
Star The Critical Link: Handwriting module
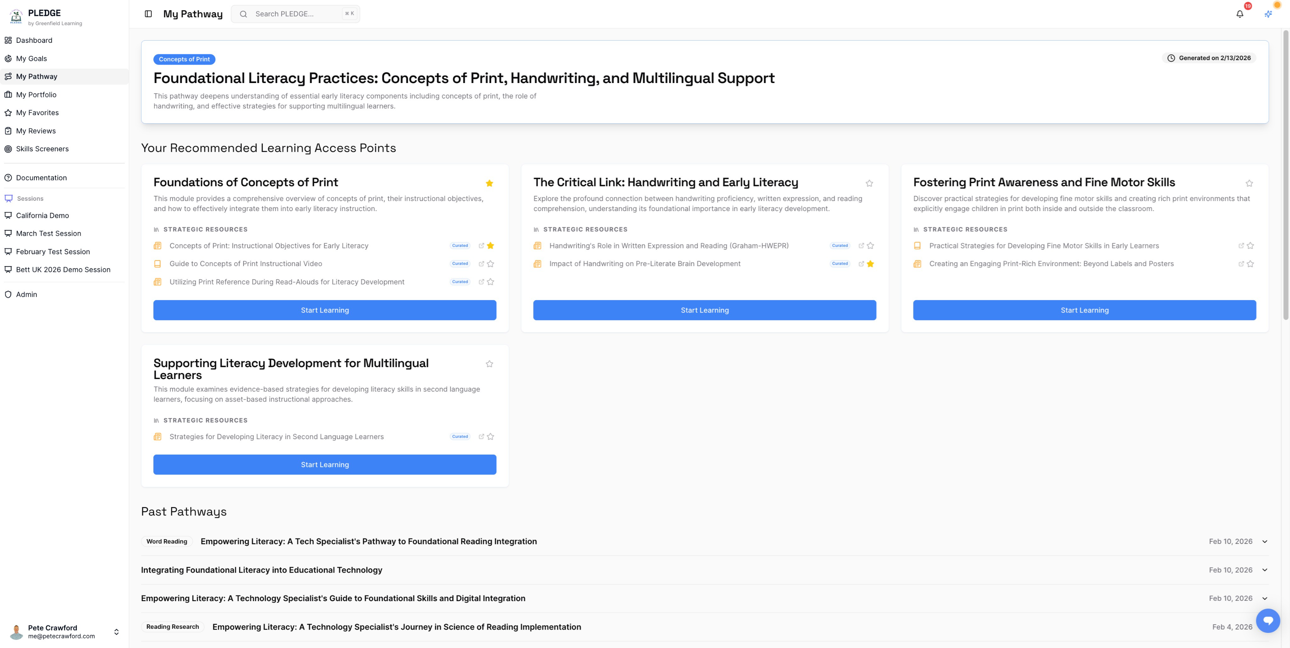(x=869, y=183)
